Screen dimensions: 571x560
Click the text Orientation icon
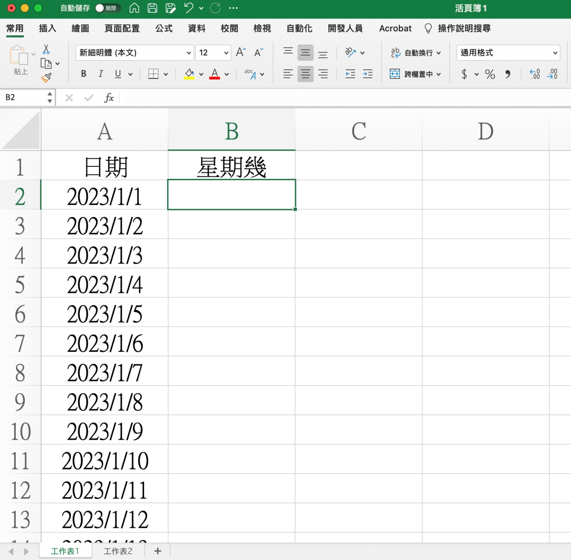click(351, 52)
